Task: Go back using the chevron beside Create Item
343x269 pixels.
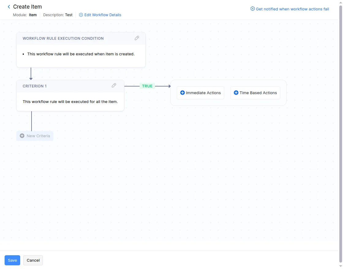Action: coord(9,7)
